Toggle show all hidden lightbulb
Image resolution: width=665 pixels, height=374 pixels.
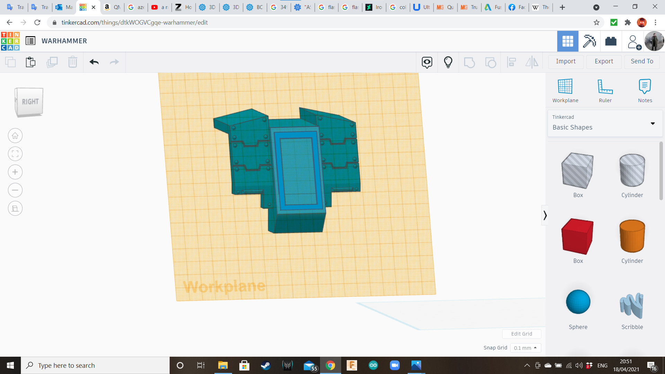[x=448, y=62]
